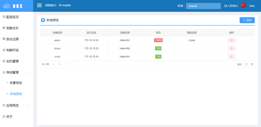Viewport: 261px width, 127px height.
Task: Click the globe icon beside 本地存储 title
Action: click(43, 20)
